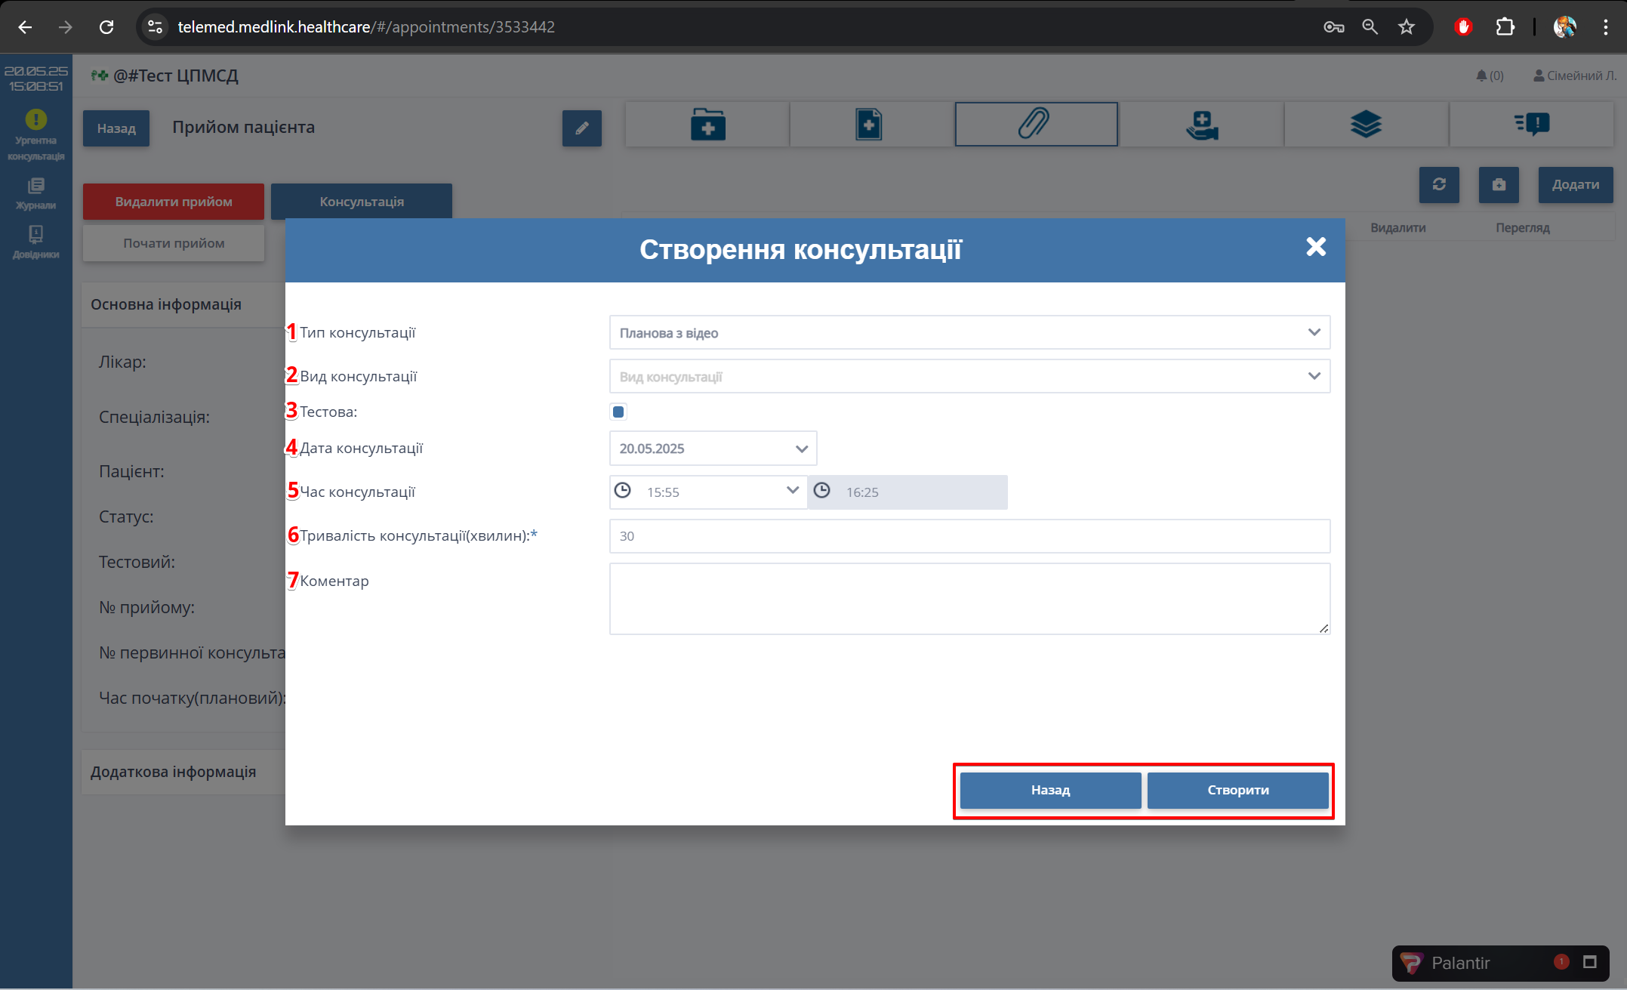Click the Коментар text area
Screen dimensions: 1627x990
click(x=969, y=598)
